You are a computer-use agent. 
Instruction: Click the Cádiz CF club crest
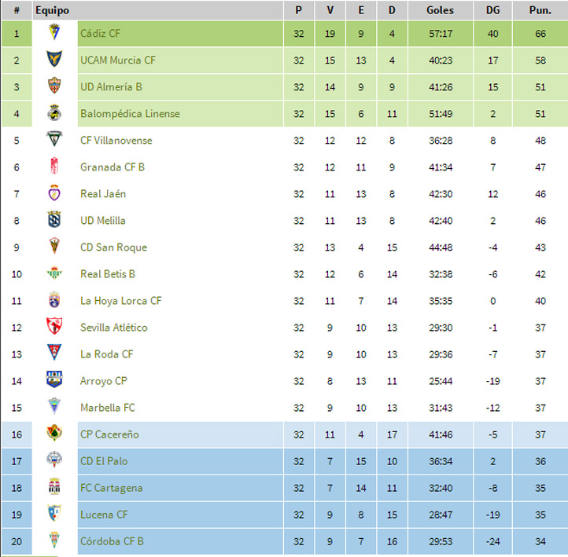[x=54, y=32]
